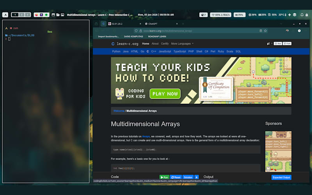Switch to workspace 3 in top bar

(x=27, y=15)
